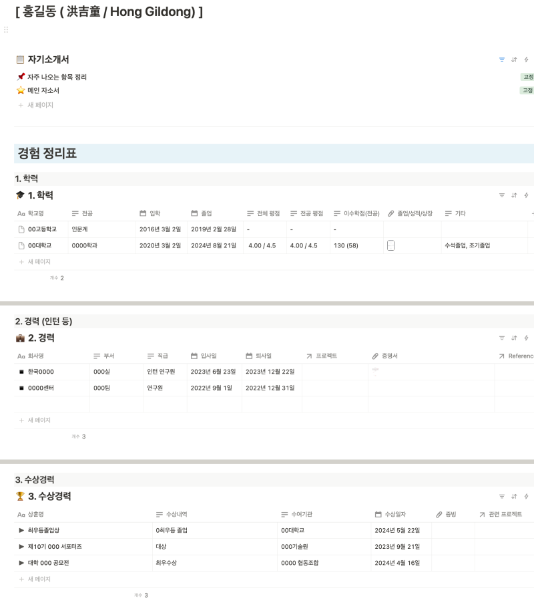Open attached file icon in 00대학교 row
Viewport: 534px width, 599px height.
click(x=390, y=245)
